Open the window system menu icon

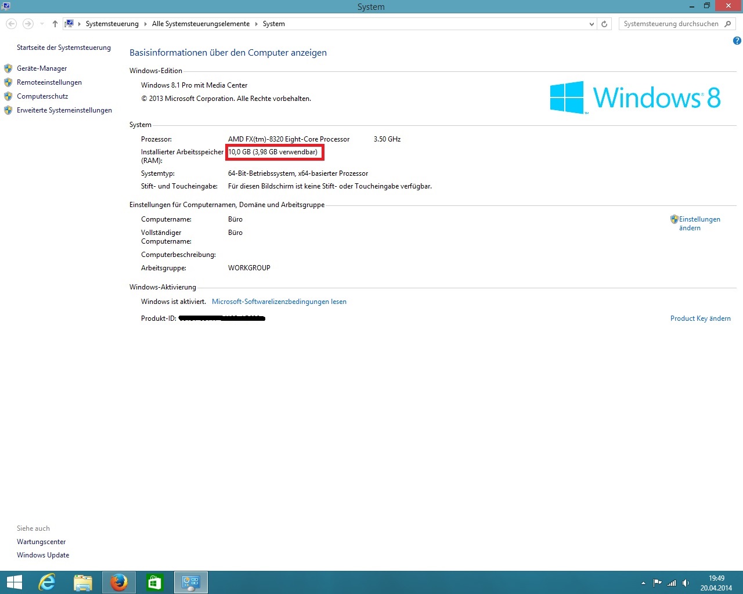pos(6,6)
